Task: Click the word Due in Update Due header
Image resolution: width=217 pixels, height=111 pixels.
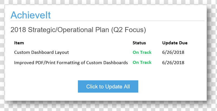Action: click(183, 43)
